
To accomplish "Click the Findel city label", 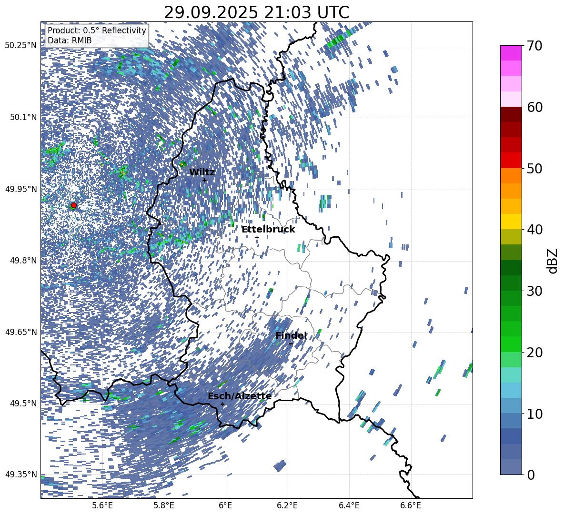I will click(291, 335).
